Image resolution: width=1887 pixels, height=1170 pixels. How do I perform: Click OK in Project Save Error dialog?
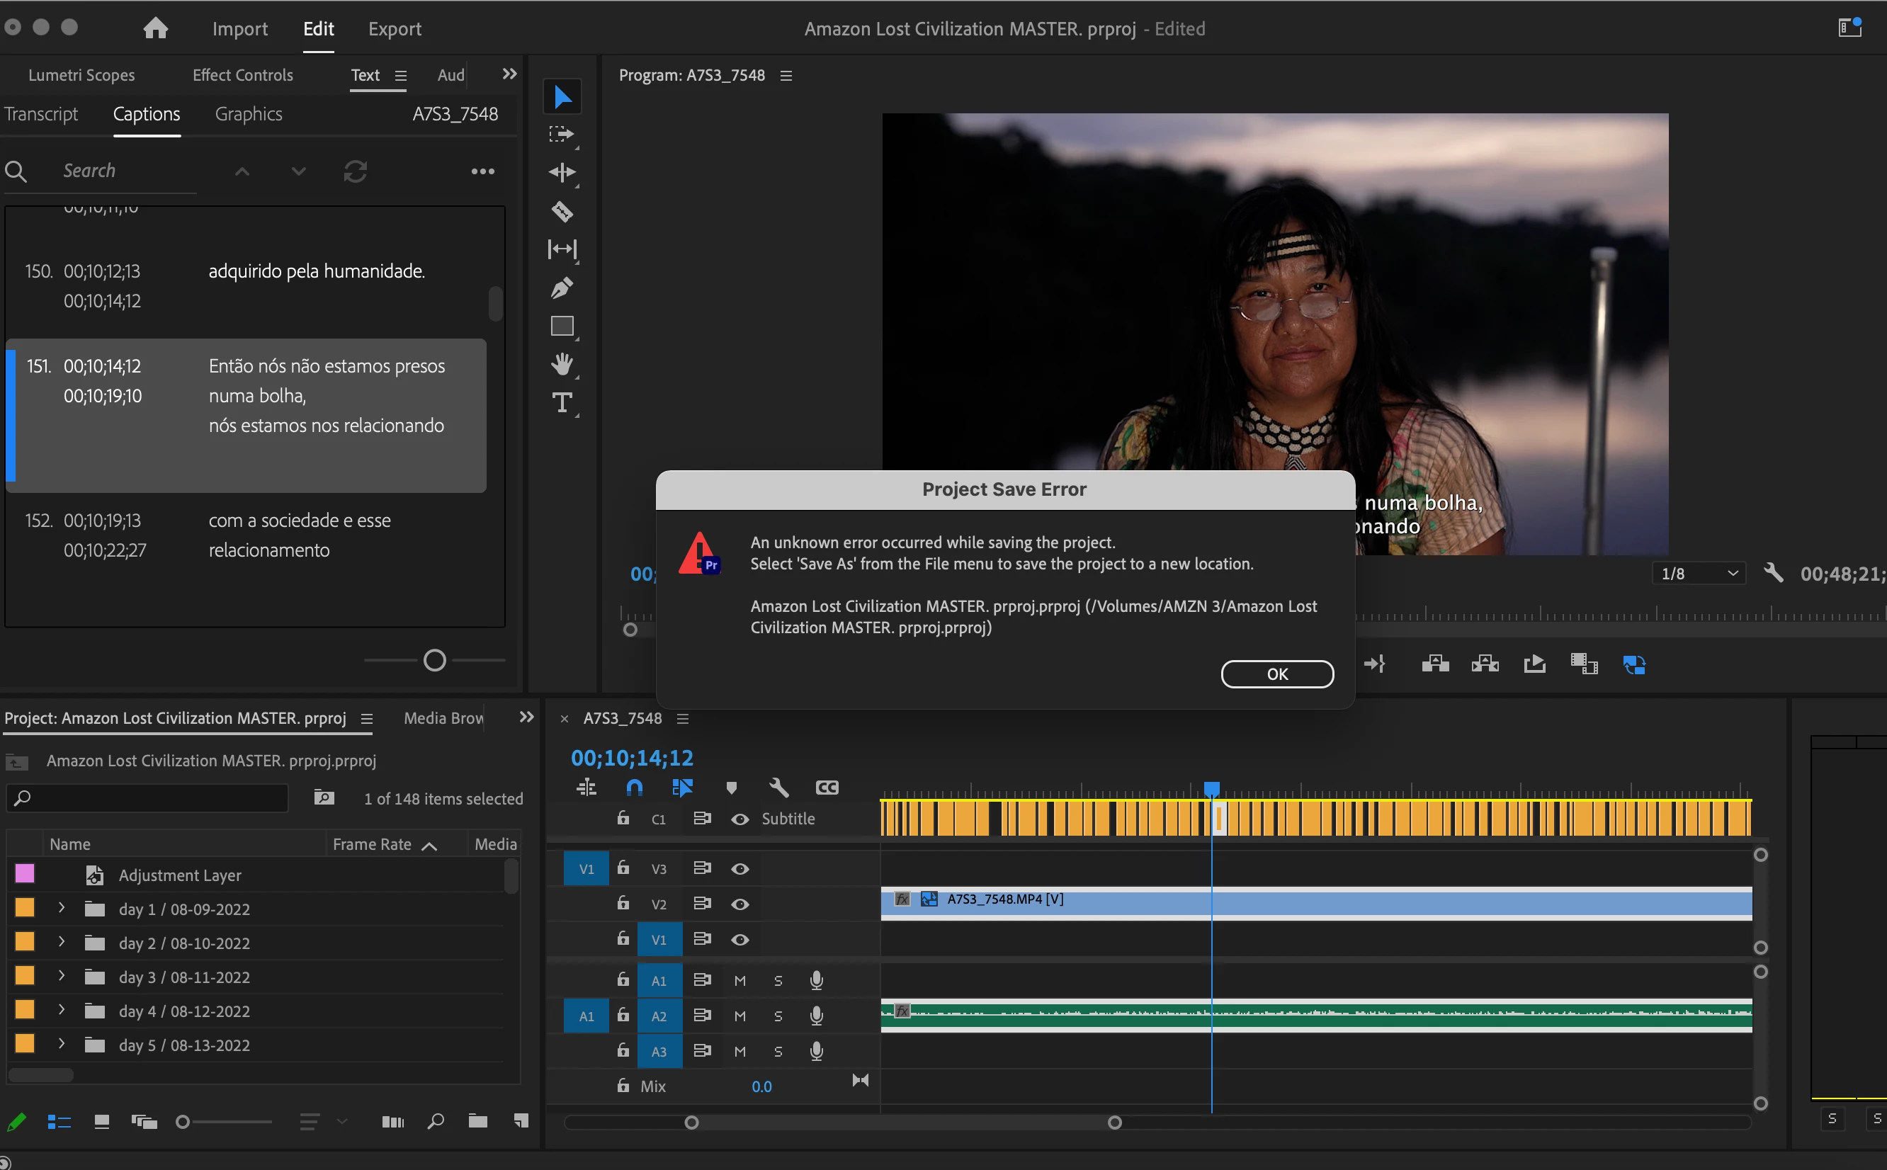click(1276, 674)
